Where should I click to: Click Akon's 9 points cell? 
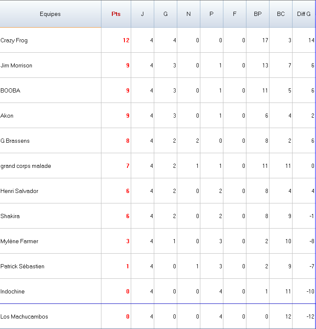pos(116,116)
